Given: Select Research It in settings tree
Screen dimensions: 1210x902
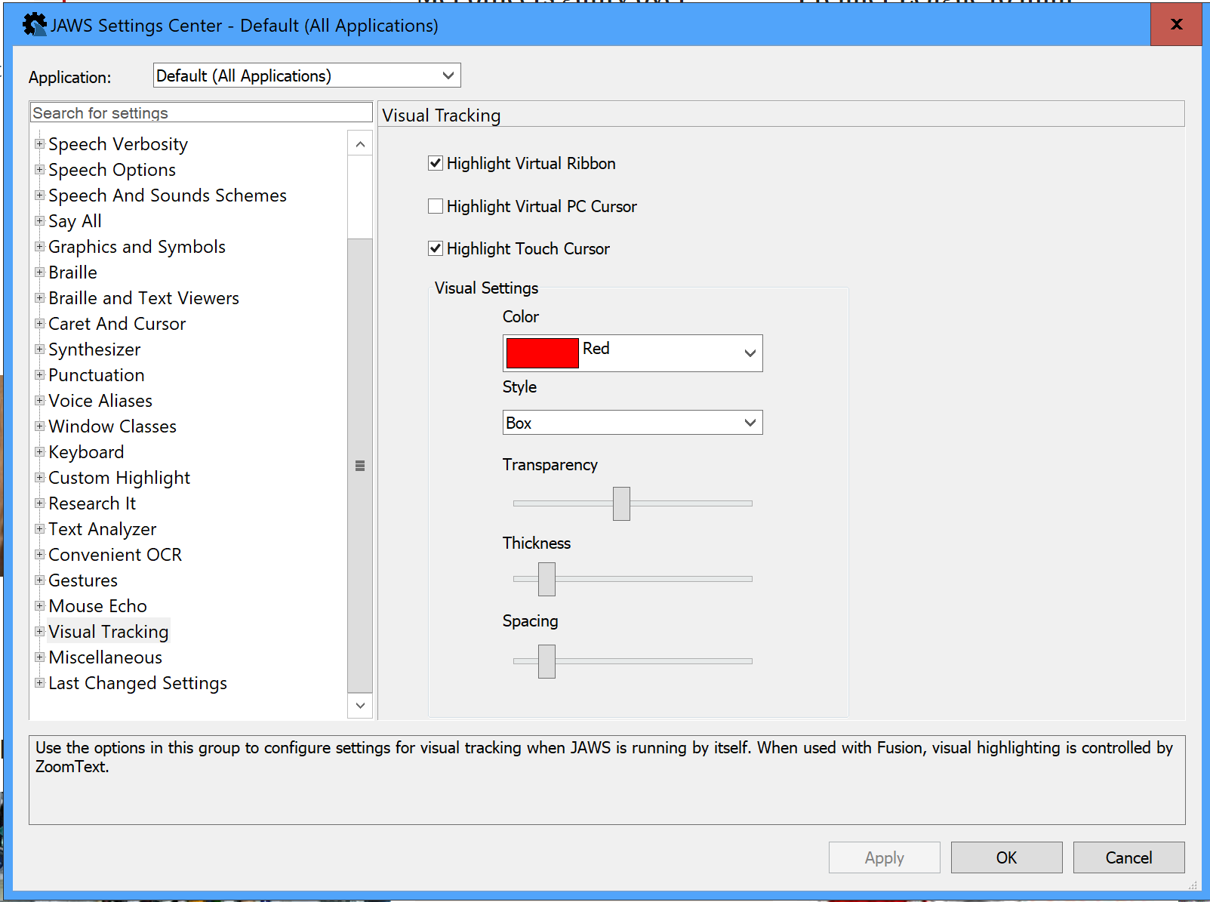Looking at the screenshot, I should [92, 503].
